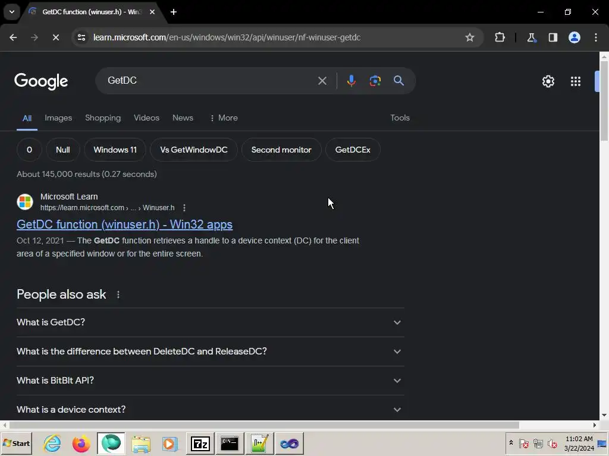
Task: Click the forward navigation arrow
Action: pyautogui.click(x=34, y=37)
